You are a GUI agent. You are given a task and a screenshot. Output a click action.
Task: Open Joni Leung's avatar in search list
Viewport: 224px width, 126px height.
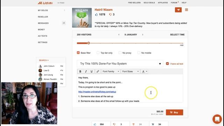click(x=40, y=75)
